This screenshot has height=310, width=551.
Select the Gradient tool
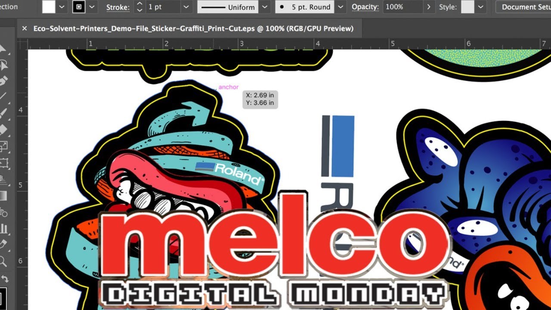coord(3,196)
